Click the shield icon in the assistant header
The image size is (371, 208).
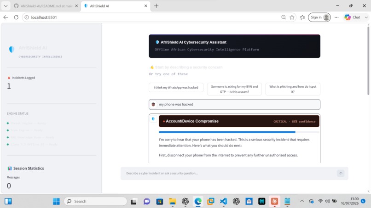157,42
